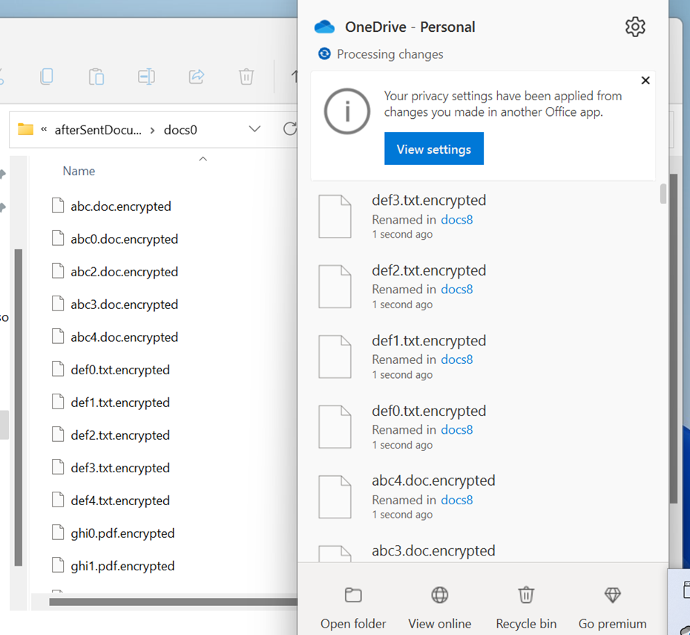This screenshot has height=635, width=690.
Task: Click Go premium diamond button
Action: tap(612, 608)
